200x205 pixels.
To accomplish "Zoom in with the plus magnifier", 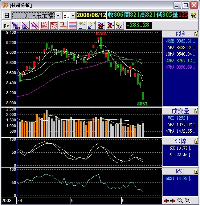I will click(187, 201).
